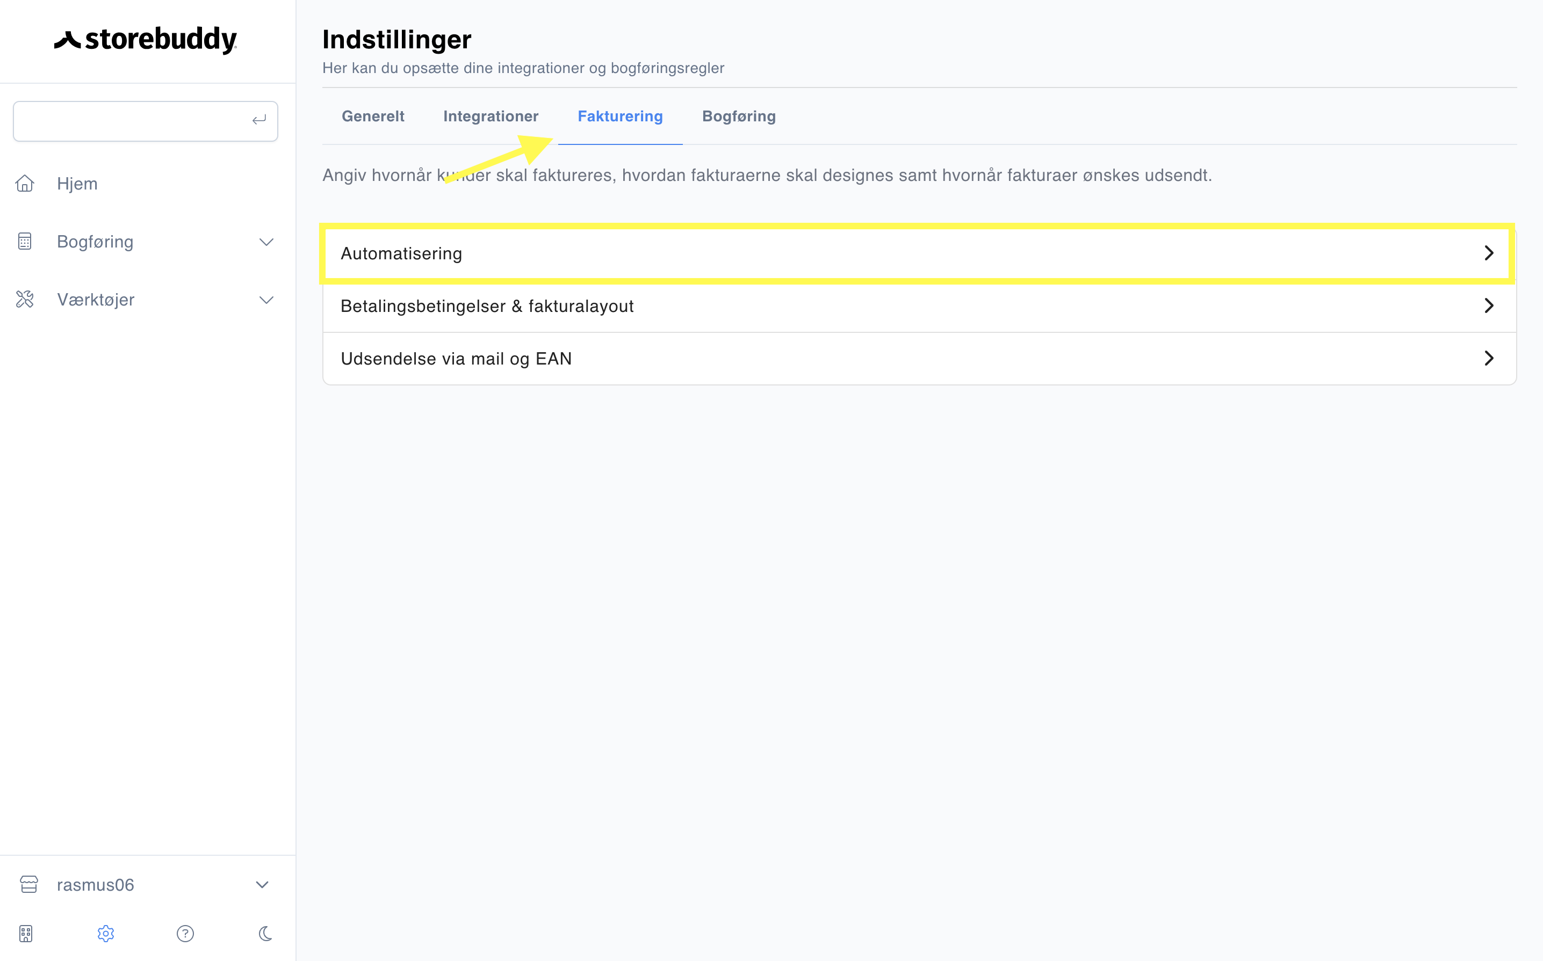
Task: Click the rasmus06 store icon
Action: (x=28, y=884)
